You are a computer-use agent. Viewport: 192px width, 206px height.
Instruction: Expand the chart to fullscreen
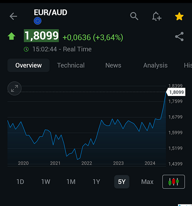(14, 89)
